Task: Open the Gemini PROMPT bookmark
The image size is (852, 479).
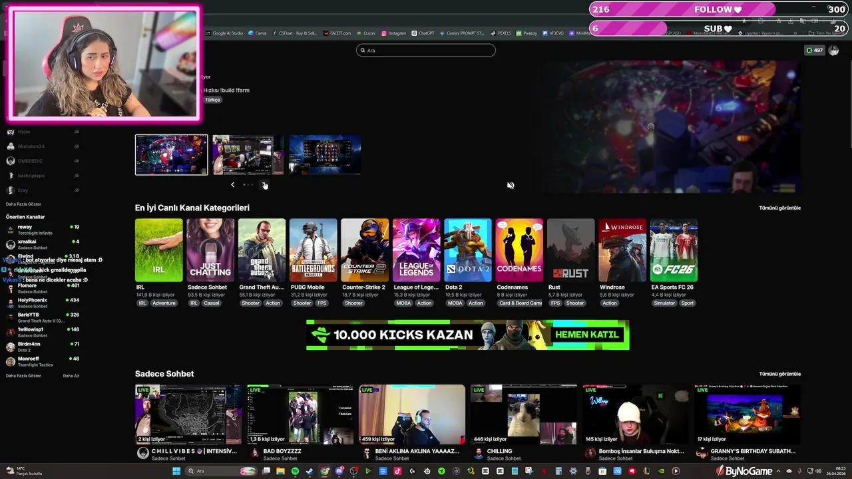Action: (x=463, y=33)
